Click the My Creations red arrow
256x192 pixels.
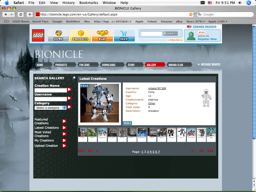(64, 140)
